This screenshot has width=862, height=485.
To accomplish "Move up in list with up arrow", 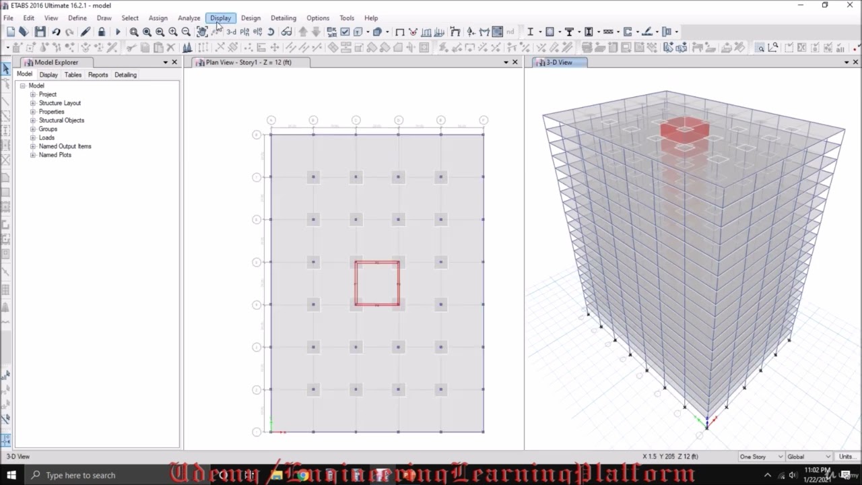I will click(x=303, y=32).
